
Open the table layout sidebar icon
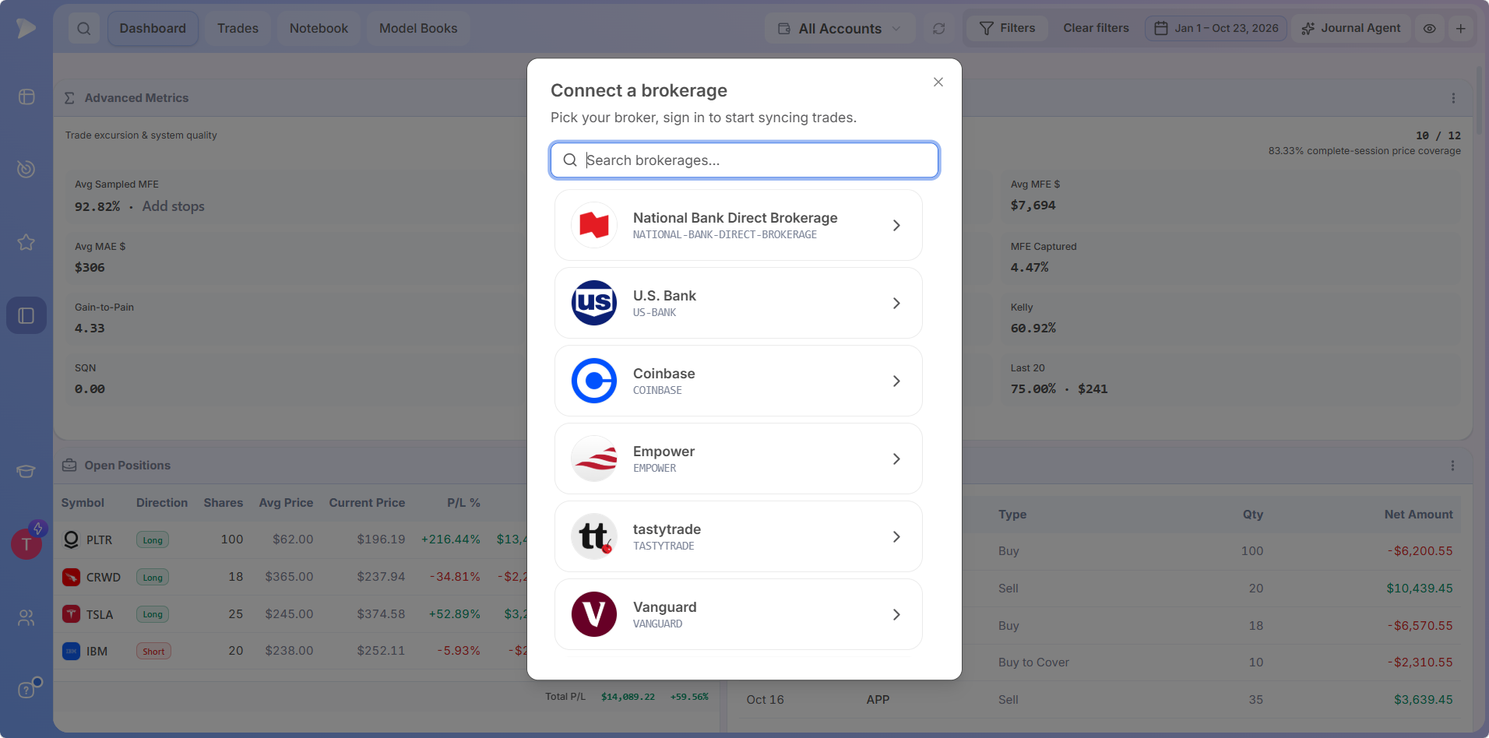tap(26, 97)
